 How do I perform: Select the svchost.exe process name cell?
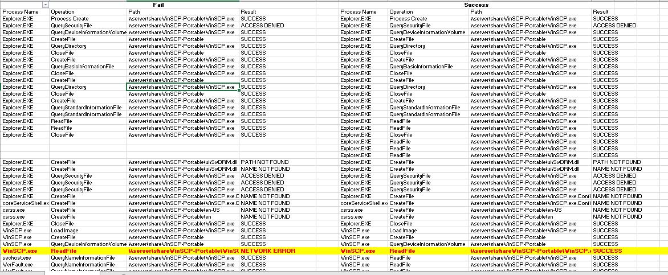17,257
